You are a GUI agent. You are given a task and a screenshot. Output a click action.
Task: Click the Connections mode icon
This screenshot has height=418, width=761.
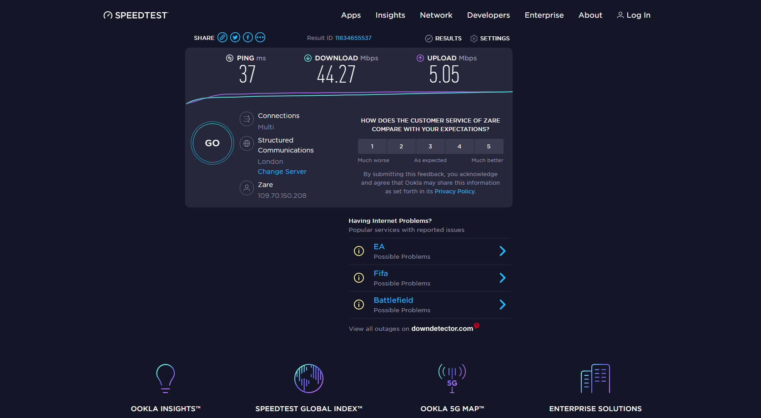(x=247, y=119)
